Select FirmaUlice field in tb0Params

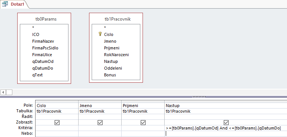coord(42,55)
